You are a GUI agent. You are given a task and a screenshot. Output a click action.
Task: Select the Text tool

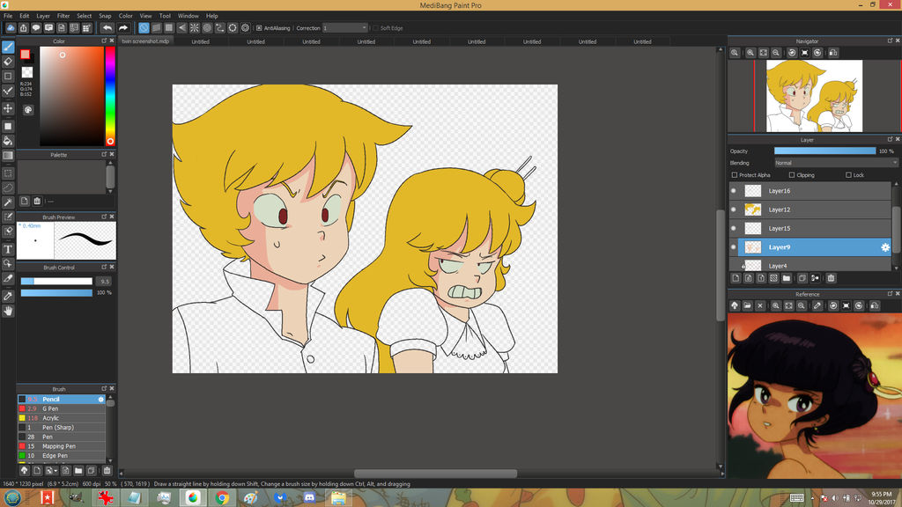(x=8, y=249)
